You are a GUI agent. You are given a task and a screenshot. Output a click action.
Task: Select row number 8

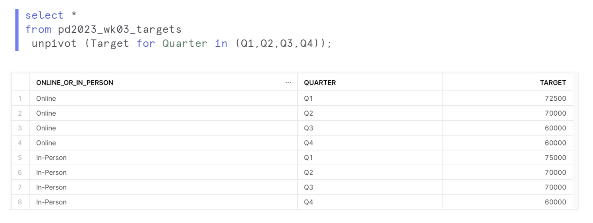coord(20,202)
